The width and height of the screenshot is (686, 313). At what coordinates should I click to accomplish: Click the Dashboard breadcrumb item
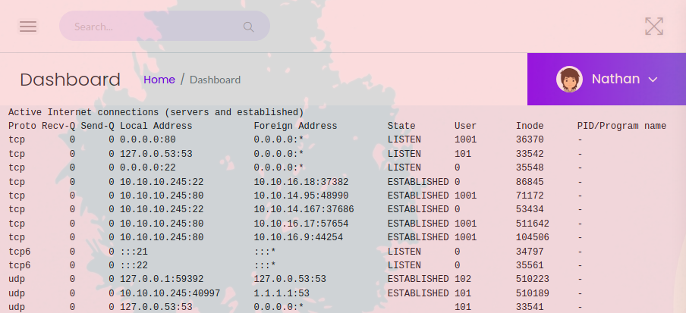215,80
